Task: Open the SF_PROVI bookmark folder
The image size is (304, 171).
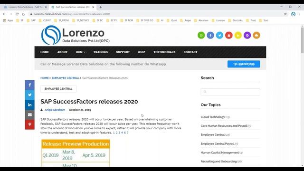Action: point(62,20)
